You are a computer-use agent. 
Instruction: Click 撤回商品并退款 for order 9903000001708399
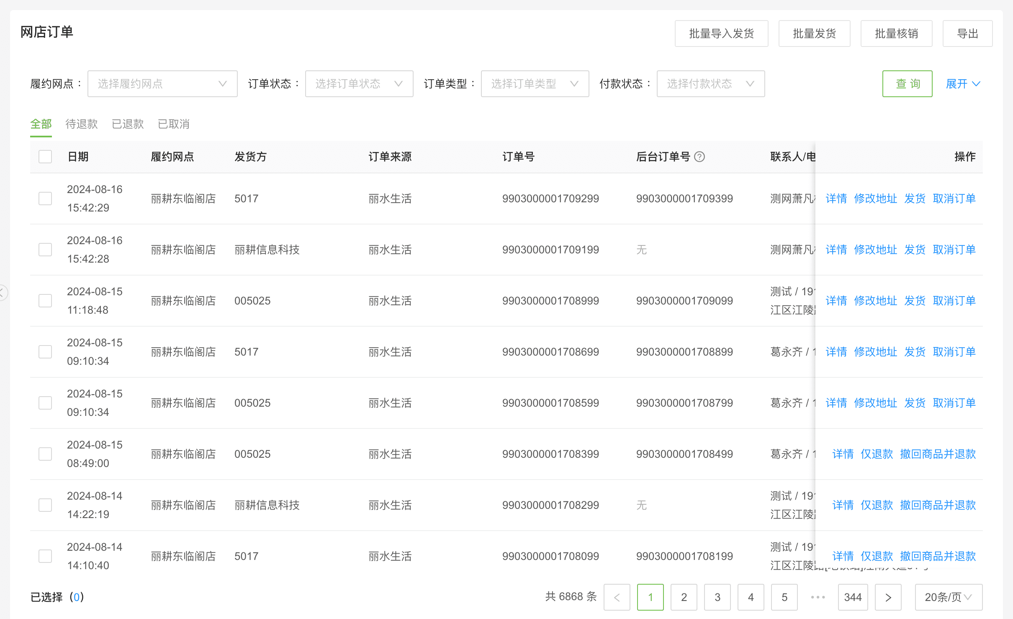click(x=938, y=454)
